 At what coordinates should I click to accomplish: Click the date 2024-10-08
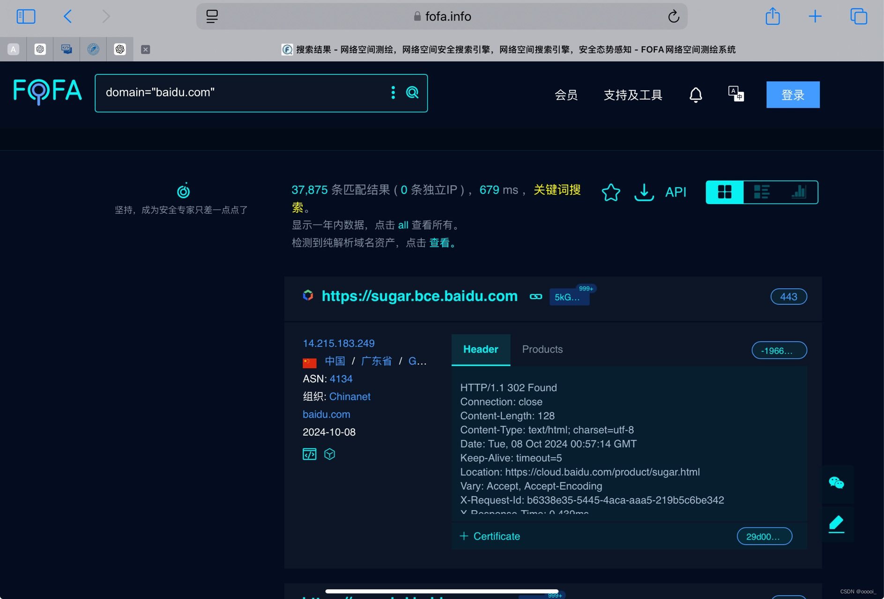[x=329, y=432]
